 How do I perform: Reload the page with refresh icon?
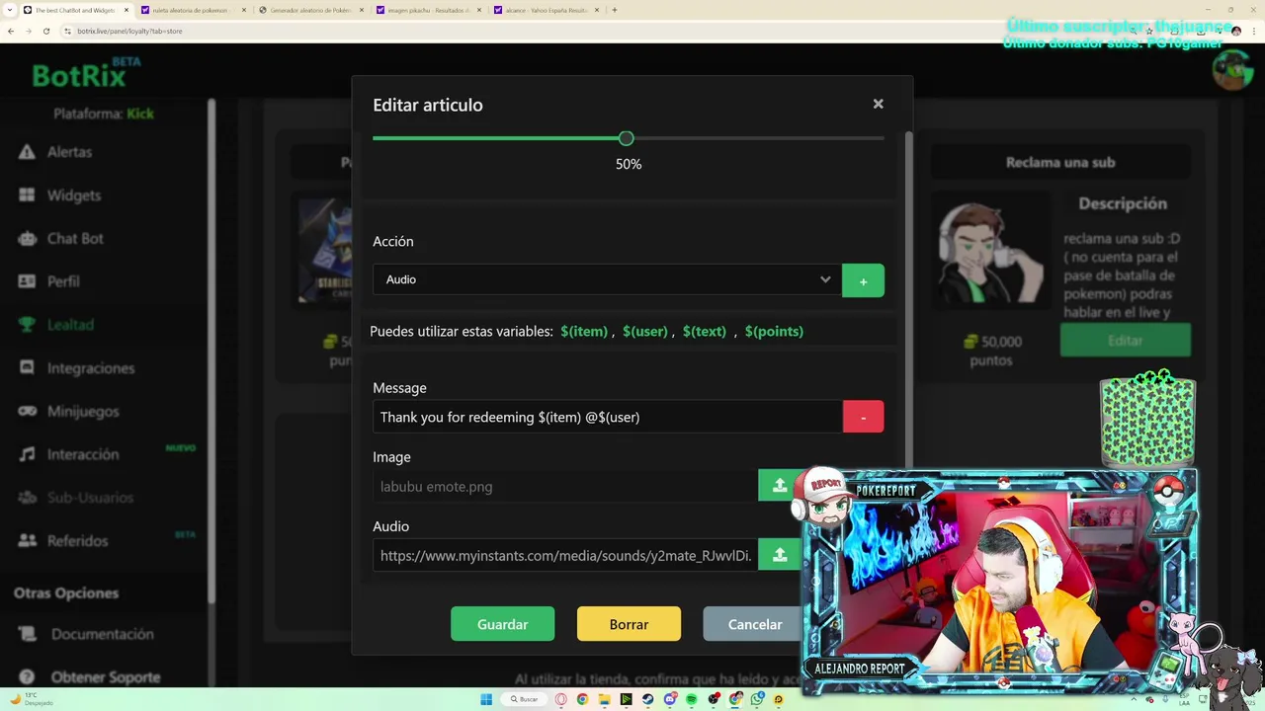45,31
